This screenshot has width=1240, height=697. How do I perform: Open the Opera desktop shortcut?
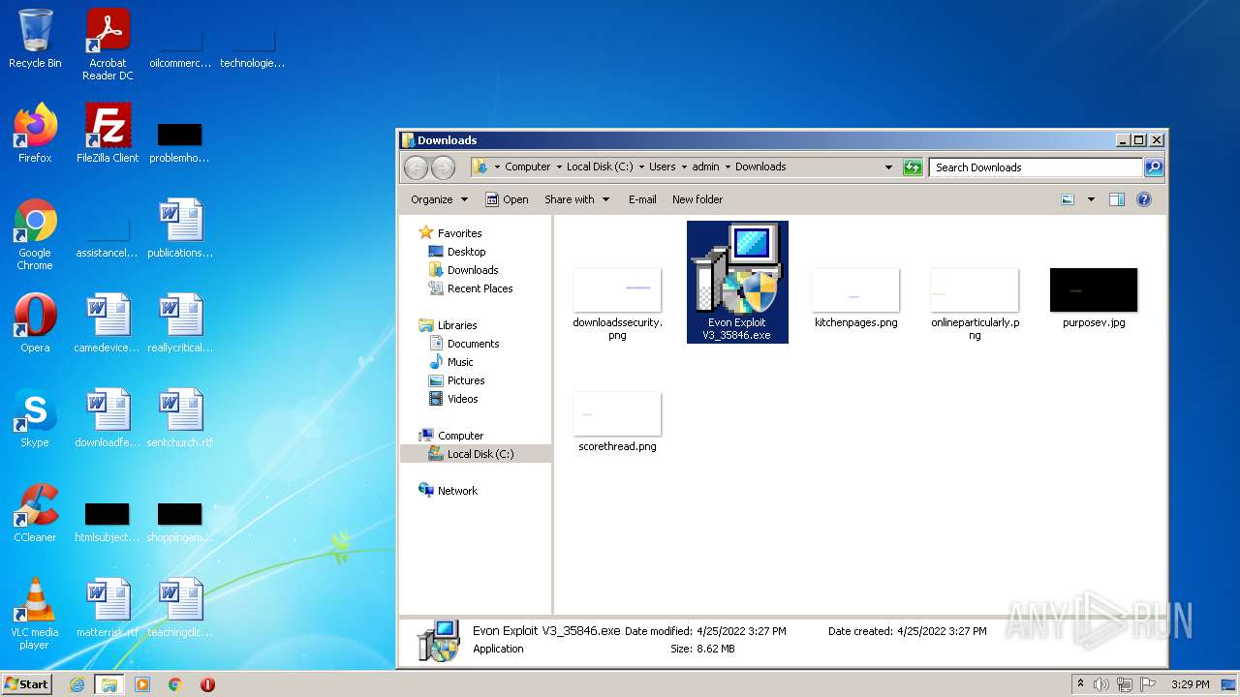point(35,323)
